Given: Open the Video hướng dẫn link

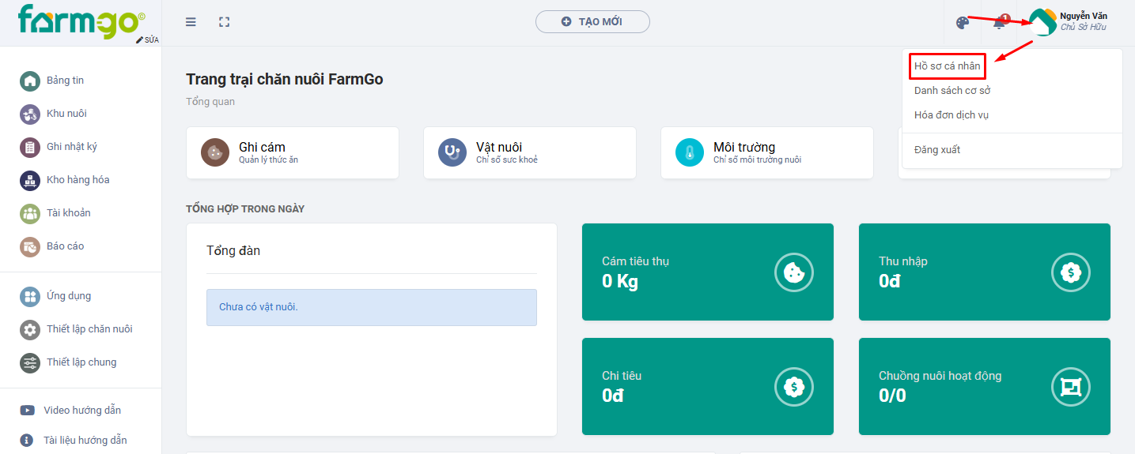Looking at the screenshot, I should [81, 411].
